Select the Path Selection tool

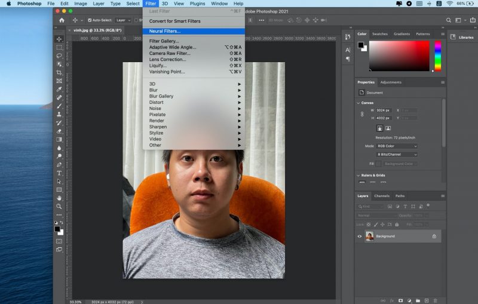[59, 182]
